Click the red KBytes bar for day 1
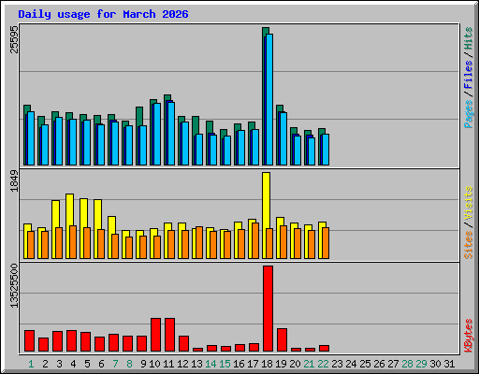Image resolution: width=479 pixels, height=374 pixels. [29, 341]
